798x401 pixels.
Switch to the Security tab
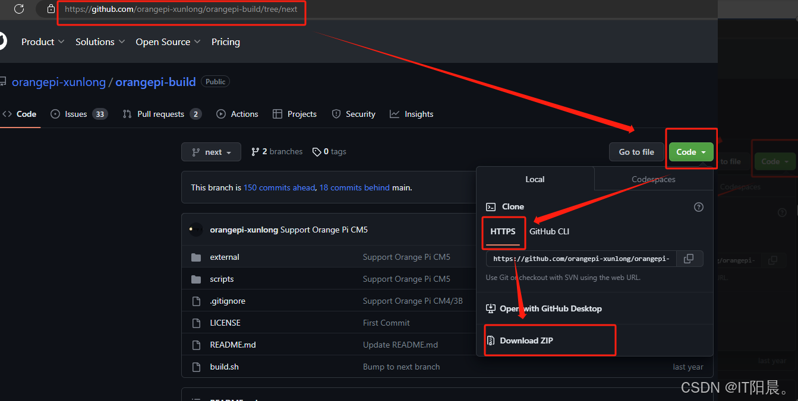354,114
